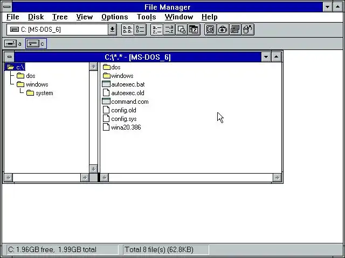Viewport: 345px width, 258px height.
Task: Sort files by date toolbar button
Action: [x=194, y=30]
